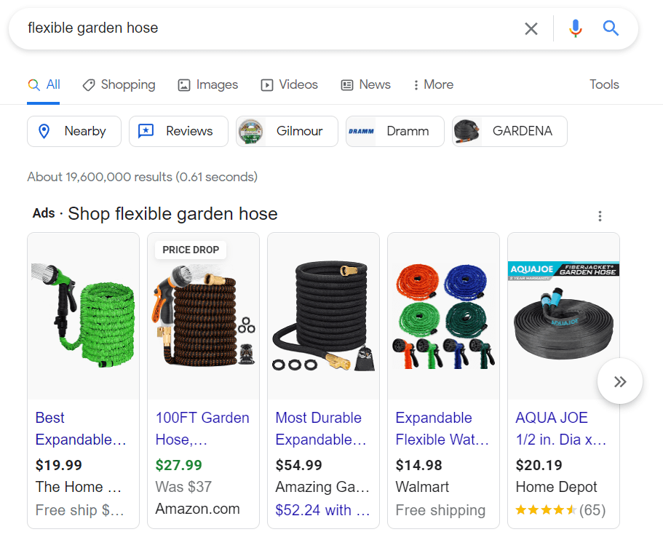Open the More search categories menu
663x540 pixels.
pos(433,84)
